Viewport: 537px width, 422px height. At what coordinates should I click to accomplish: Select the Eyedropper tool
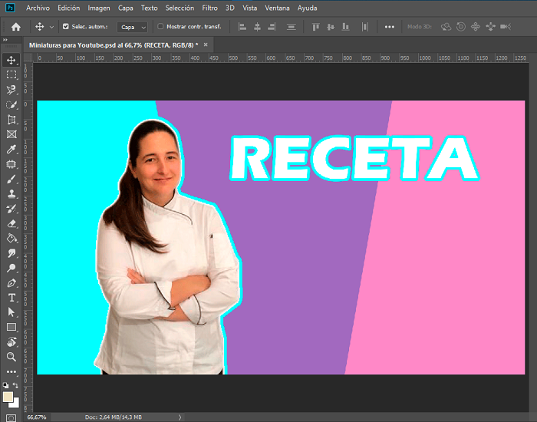pos(12,150)
